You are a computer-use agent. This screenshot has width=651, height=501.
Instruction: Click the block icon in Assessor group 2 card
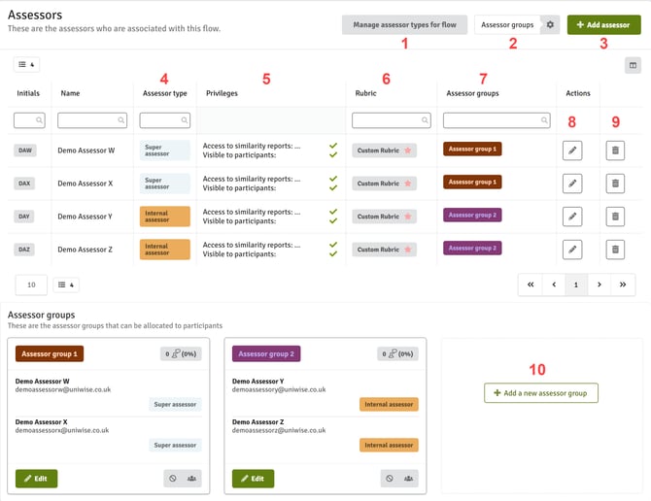click(x=390, y=479)
